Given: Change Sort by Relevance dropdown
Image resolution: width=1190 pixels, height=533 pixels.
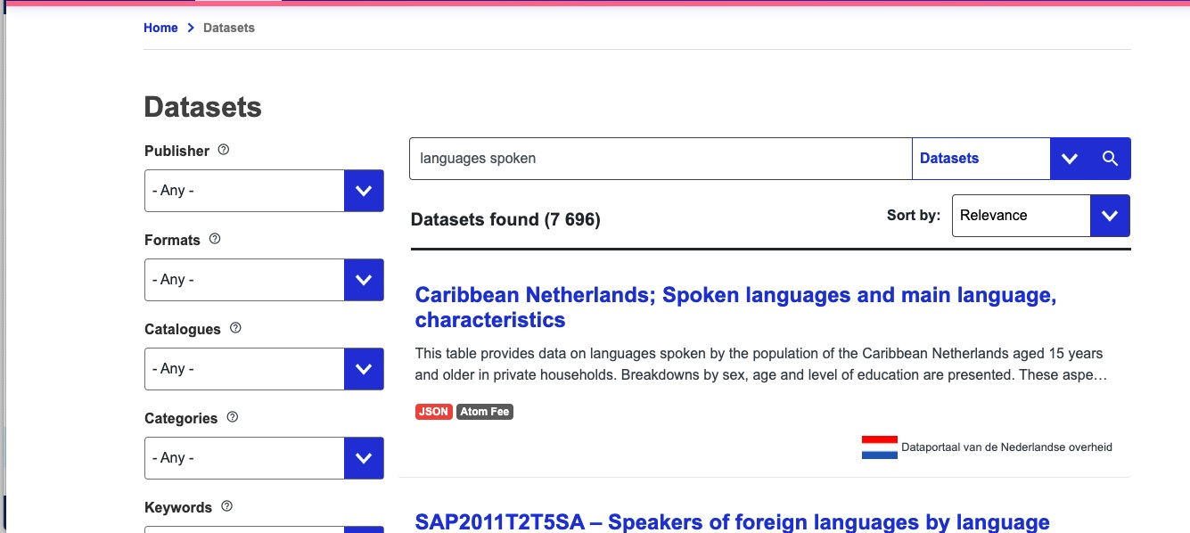Looking at the screenshot, I should (x=1040, y=216).
